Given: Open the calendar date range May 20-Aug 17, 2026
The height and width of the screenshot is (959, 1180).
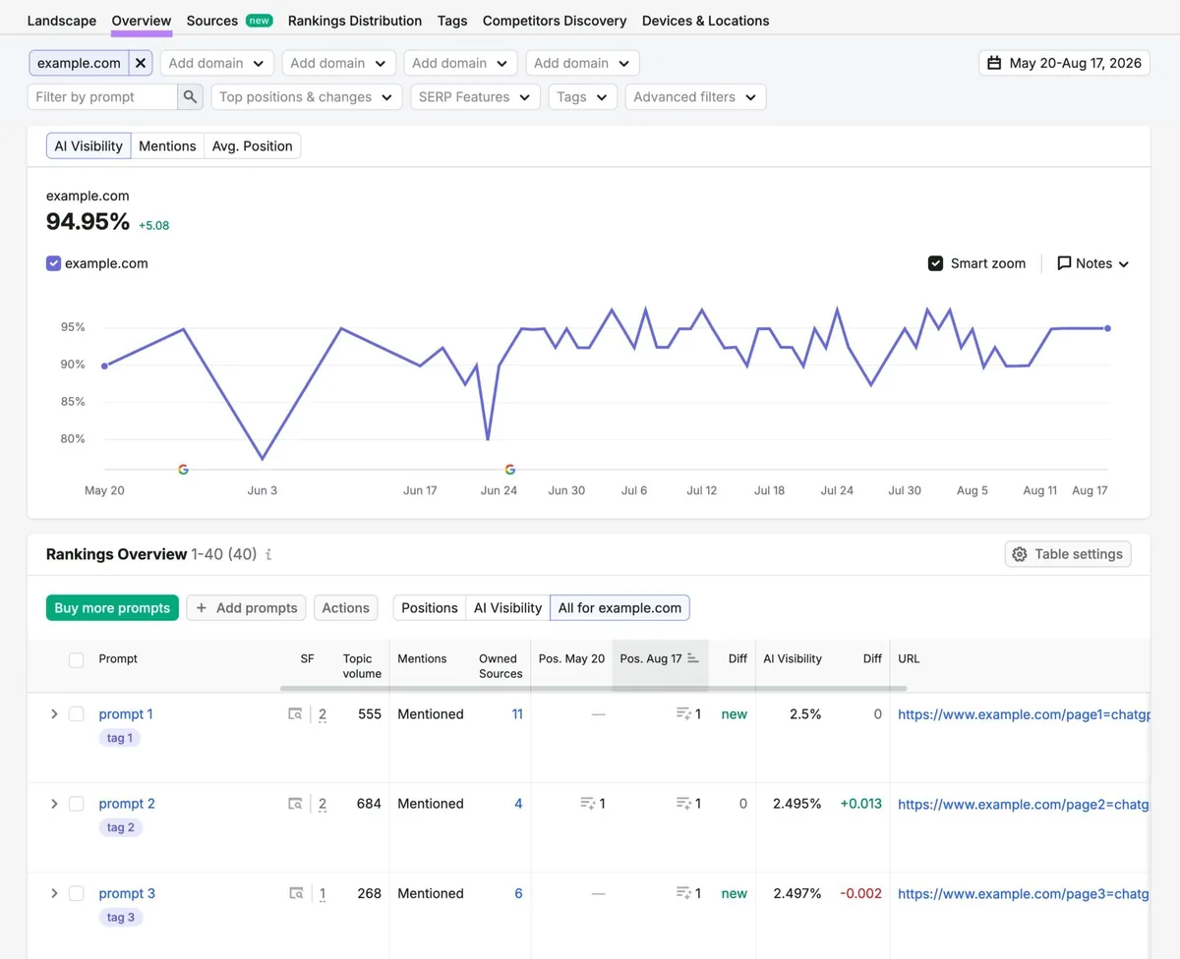Looking at the screenshot, I should tap(1064, 63).
